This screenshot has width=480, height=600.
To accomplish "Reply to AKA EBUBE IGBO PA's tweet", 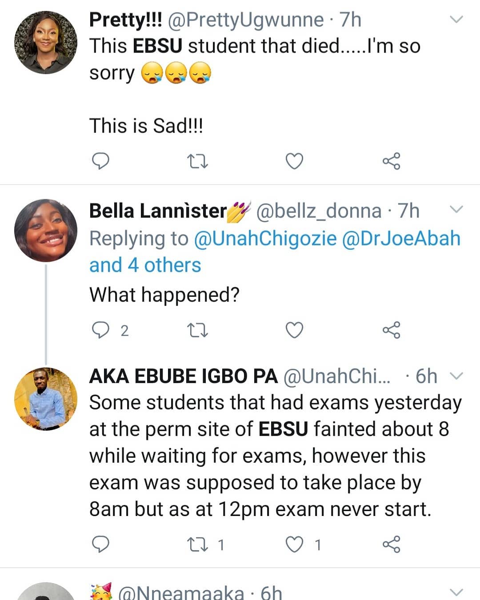I will 100,544.
